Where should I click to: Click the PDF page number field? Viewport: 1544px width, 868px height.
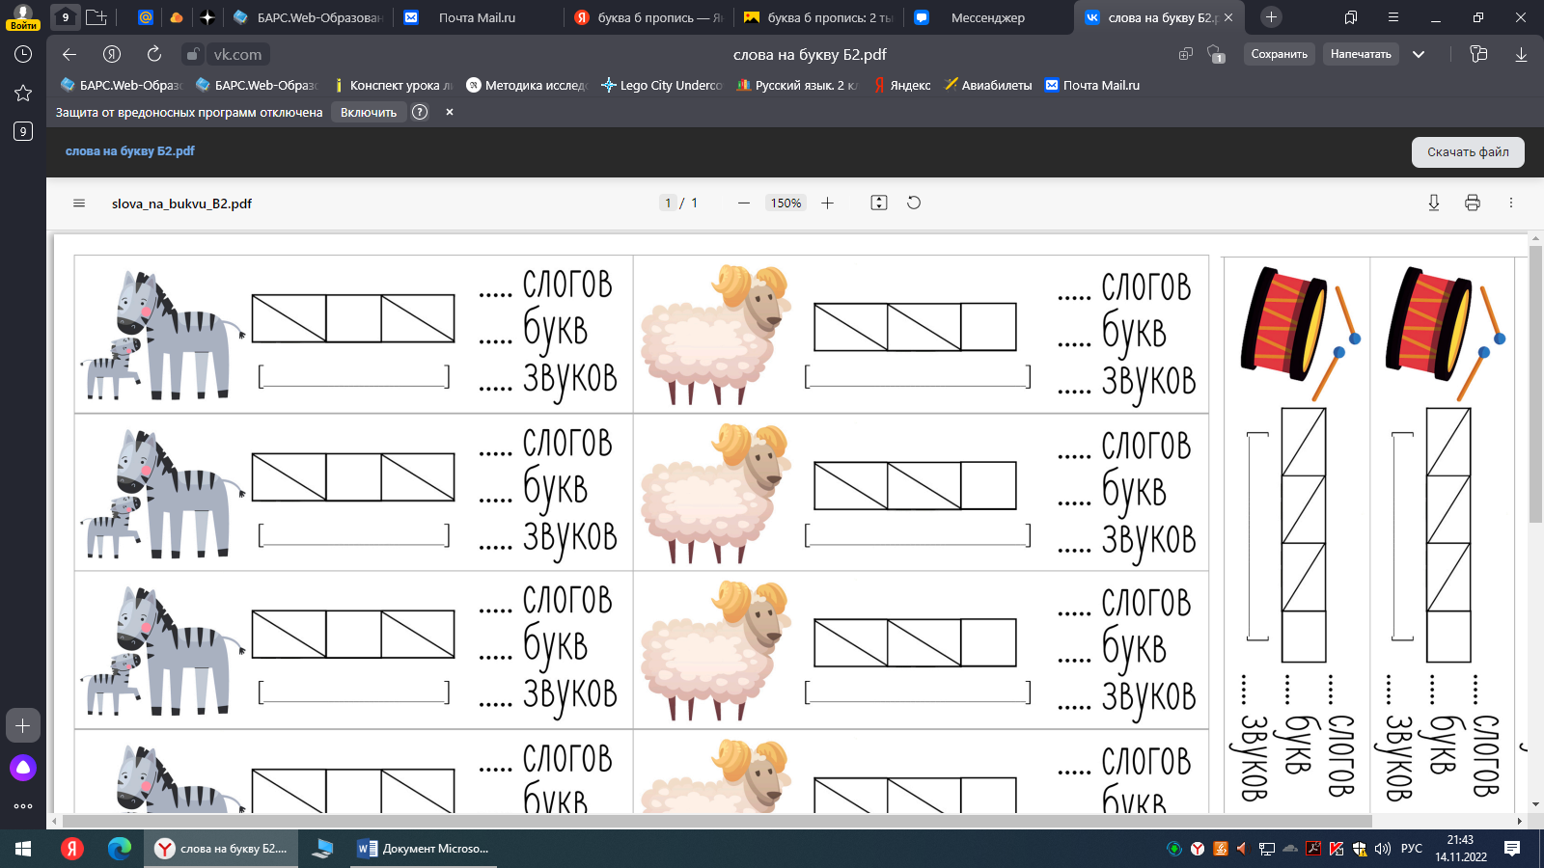pyautogui.click(x=668, y=203)
